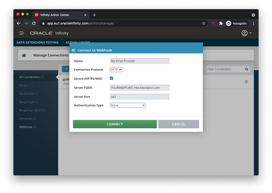Click the CANCEL button
This screenshot has width=272, height=193.
179,124
